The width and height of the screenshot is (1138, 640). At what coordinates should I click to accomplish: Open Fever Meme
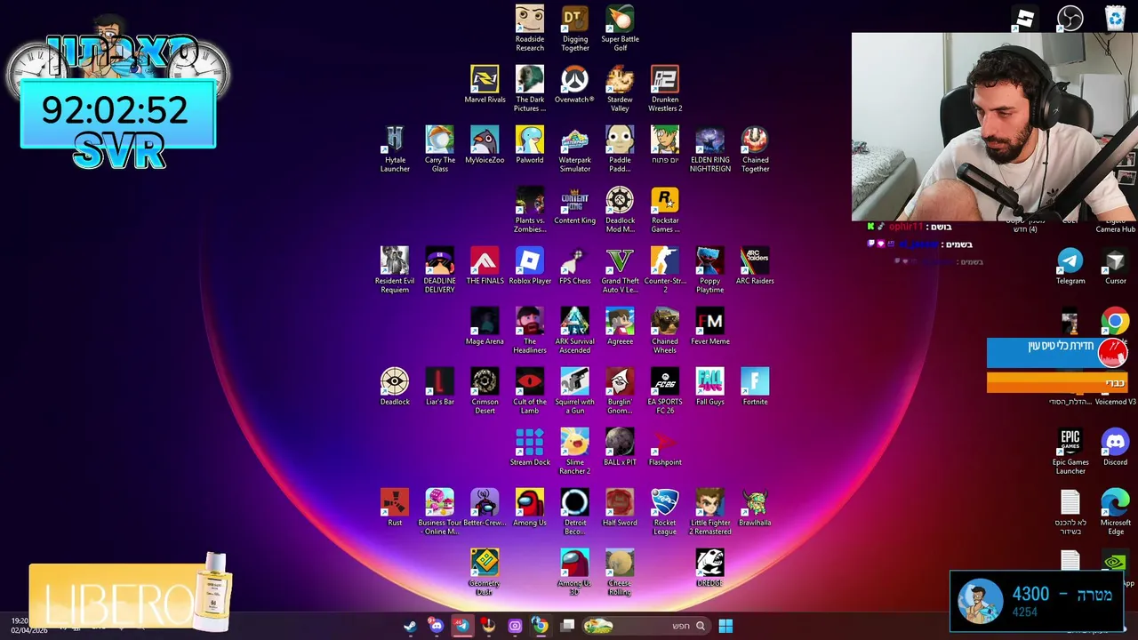709,327
